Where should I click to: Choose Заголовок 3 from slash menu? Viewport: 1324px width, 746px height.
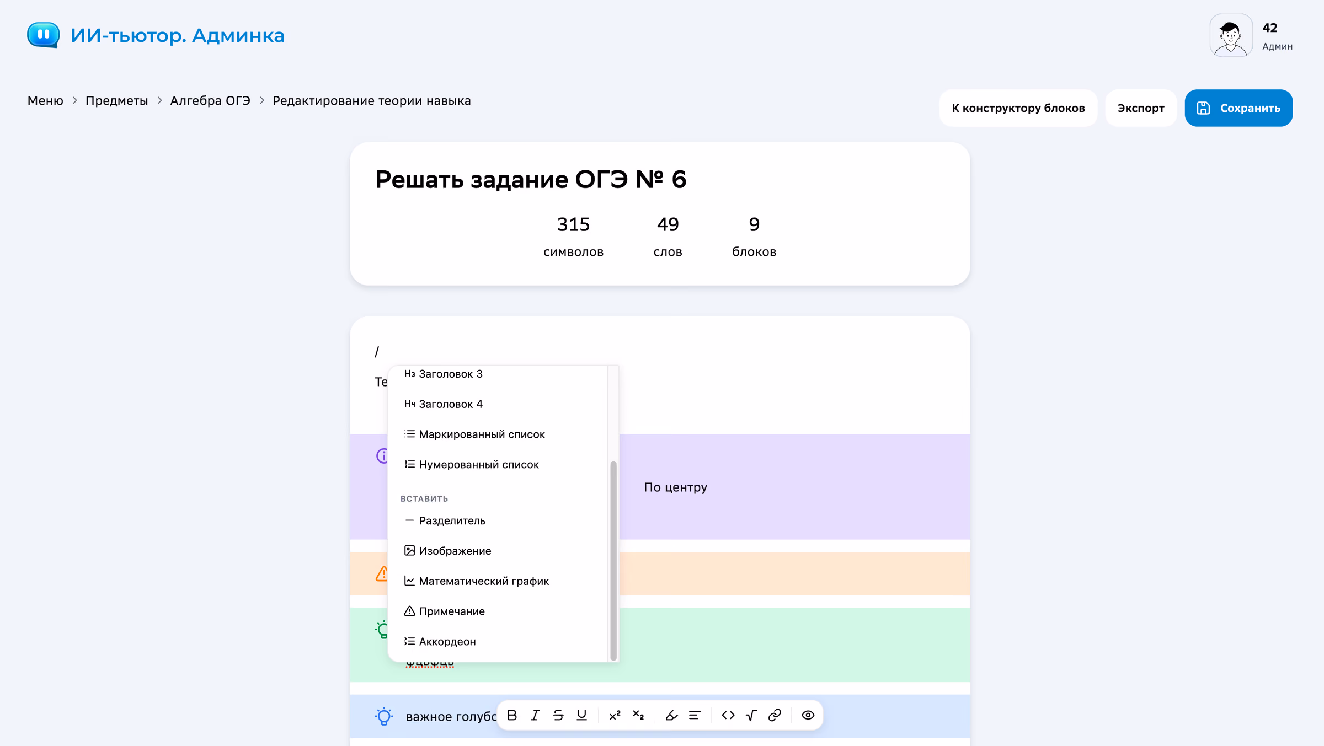coord(498,374)
